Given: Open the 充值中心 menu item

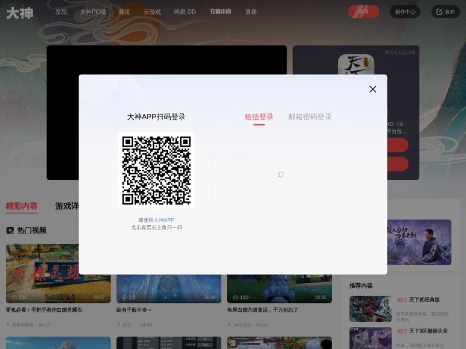Looking at the screenshot, I should pos(221,12).
